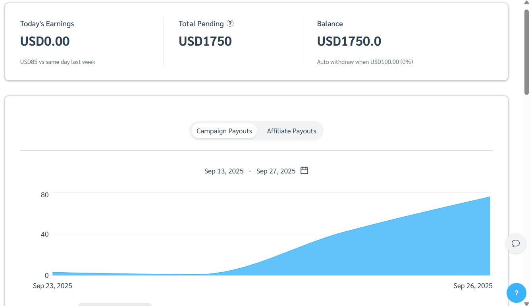
Task: Click the Sep 23, 2025 axis label
Action: pyautogui.click(x=52, y=286)
